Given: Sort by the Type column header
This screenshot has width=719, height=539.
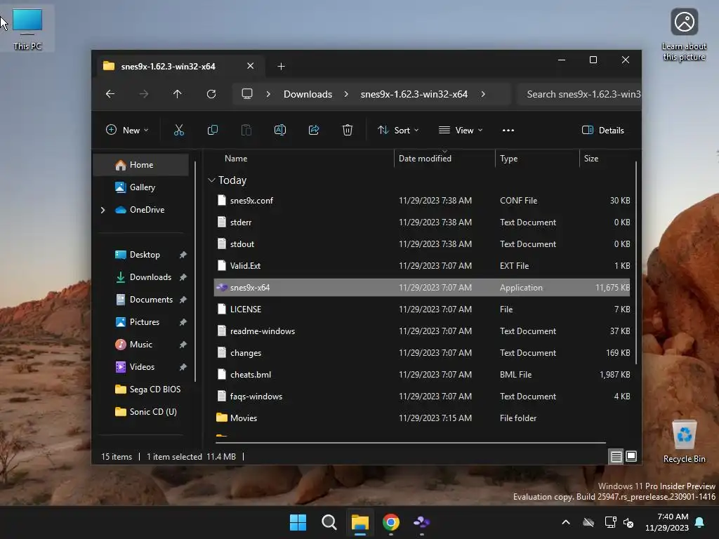Looking at the screenshot, I should [537, 159].
